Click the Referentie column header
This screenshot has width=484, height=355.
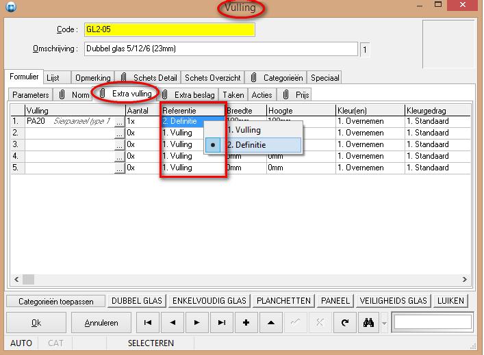coord(193,110)
